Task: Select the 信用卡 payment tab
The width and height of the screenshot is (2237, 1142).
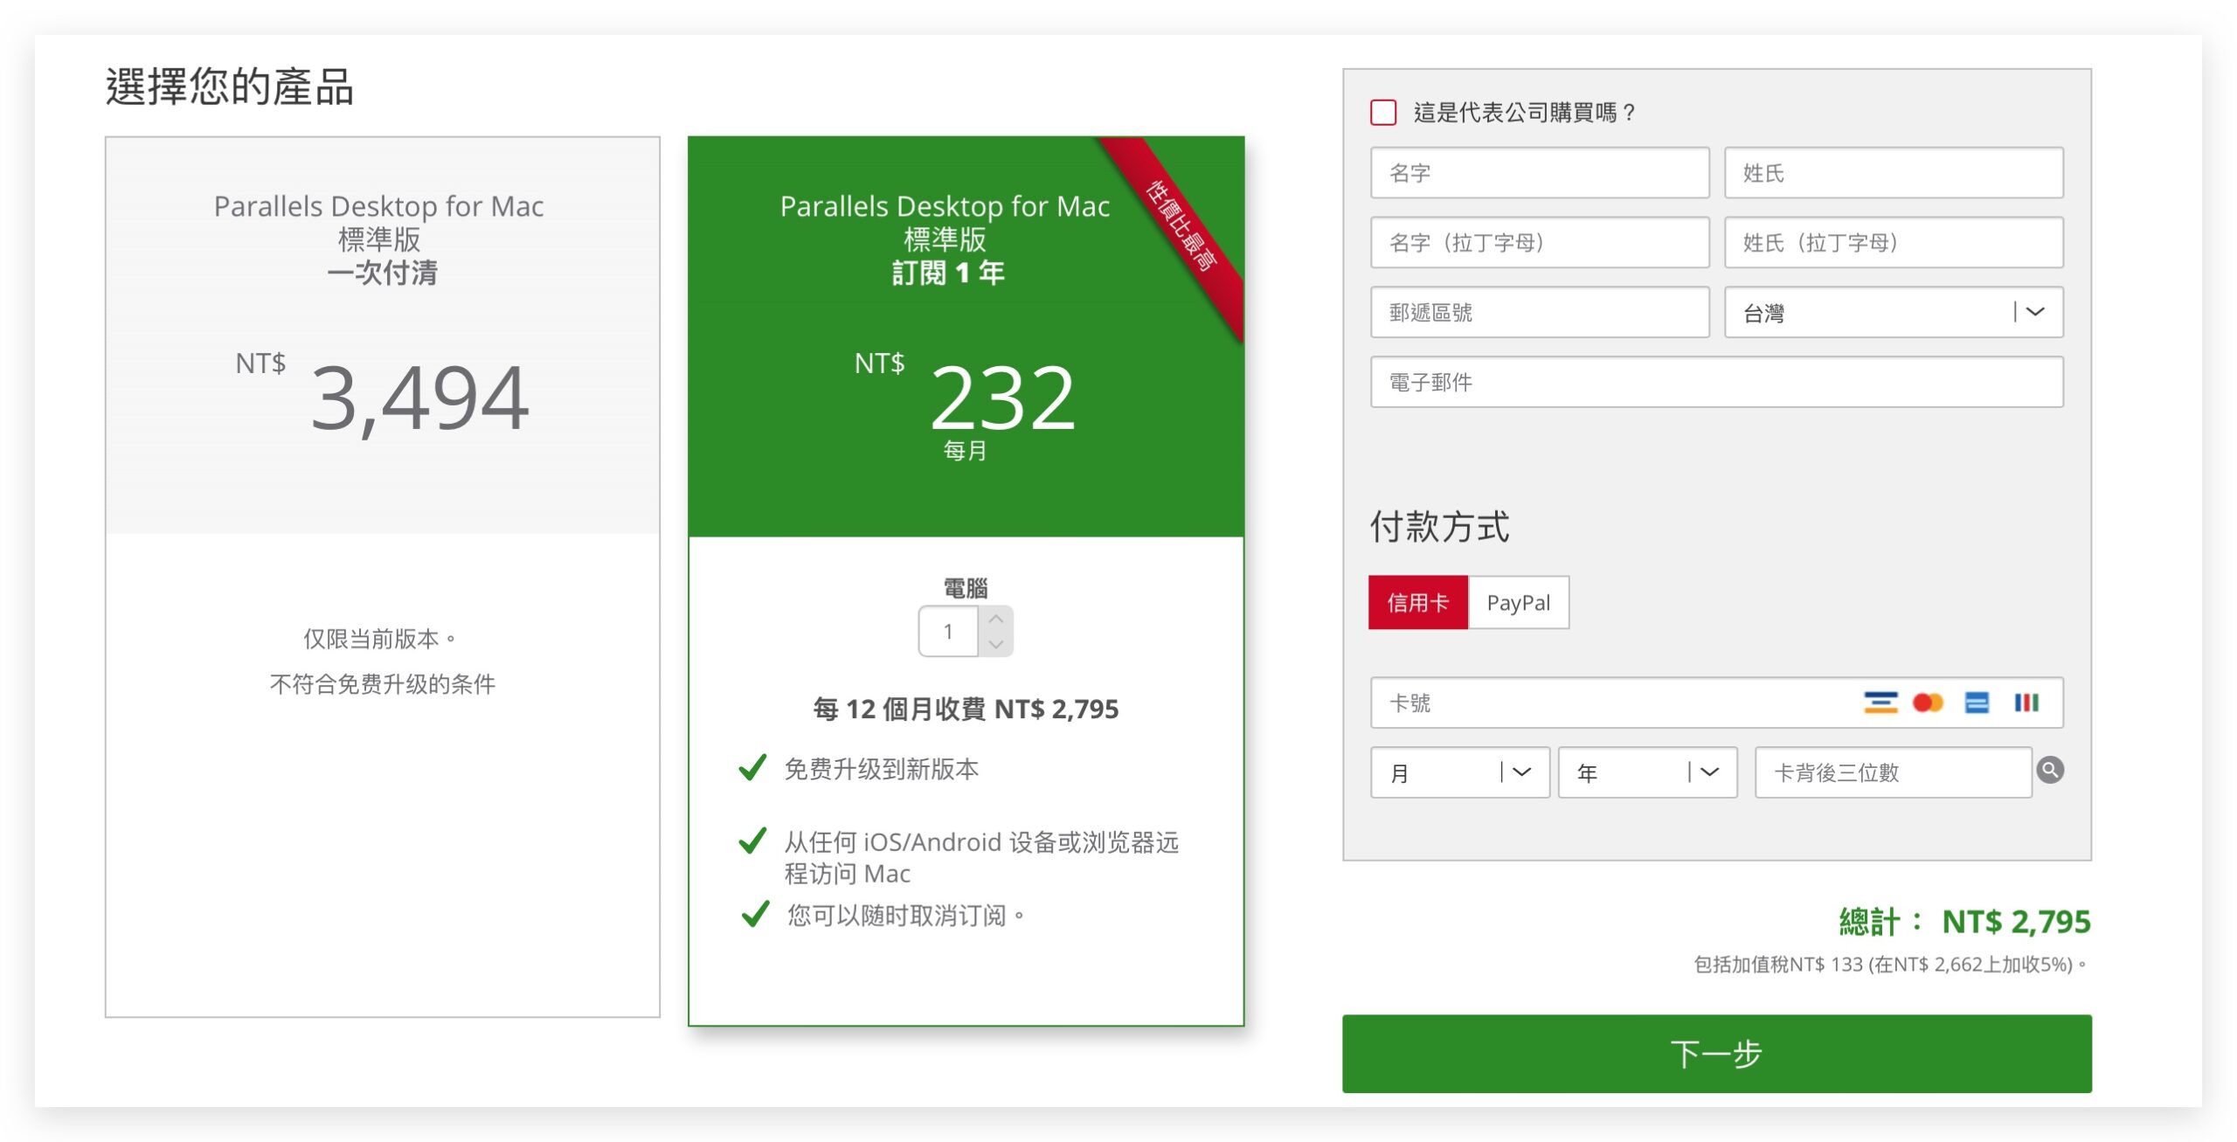Action: tap(1417, 603)
